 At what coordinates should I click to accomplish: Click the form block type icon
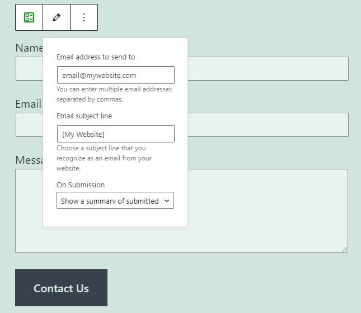(x=29, y=17)
